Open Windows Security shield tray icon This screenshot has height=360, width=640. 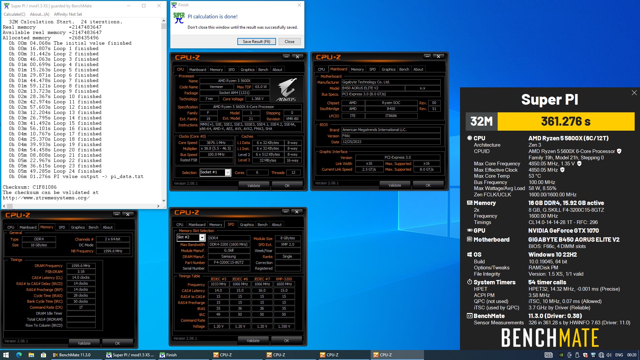[x=585, y=355]
